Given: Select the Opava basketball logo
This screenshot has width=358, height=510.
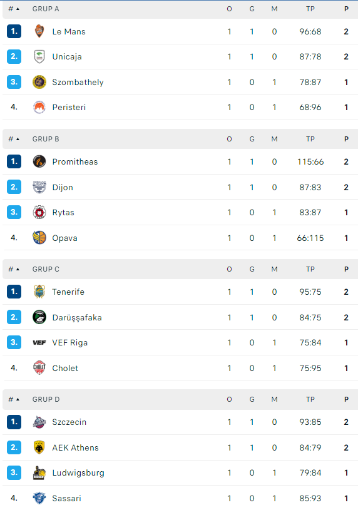Looking at the screenshot, I should click(39, 238).
